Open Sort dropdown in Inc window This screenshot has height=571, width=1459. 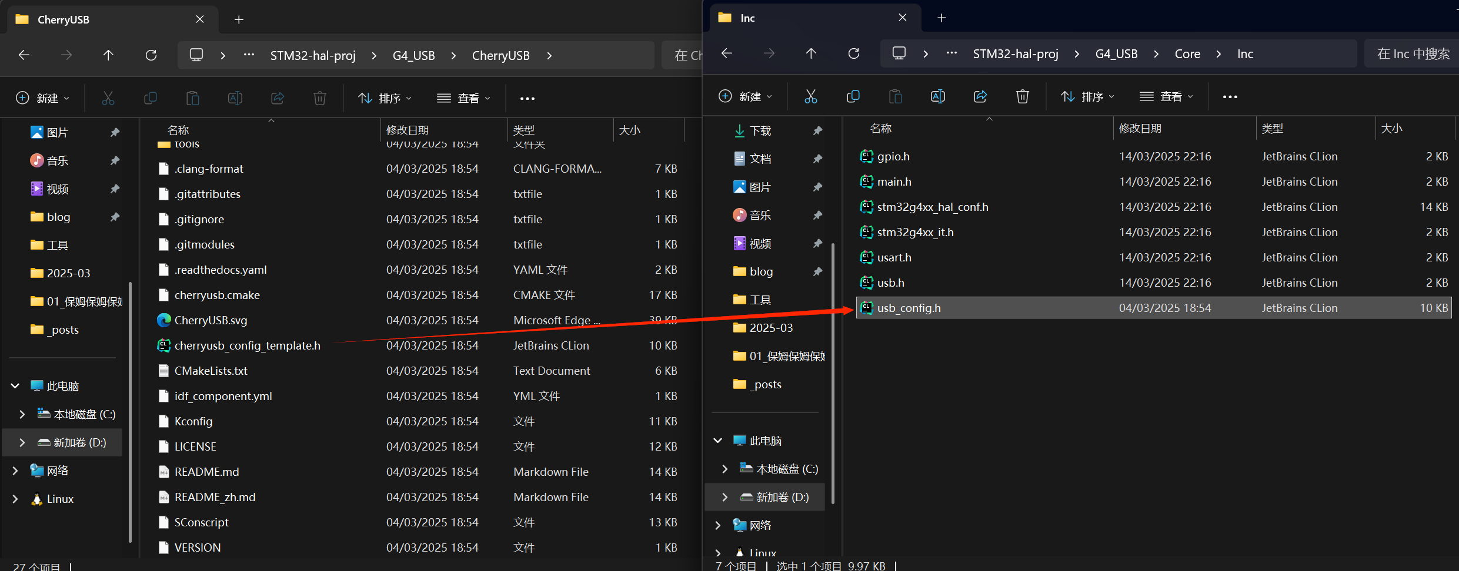click(1088, 96)
